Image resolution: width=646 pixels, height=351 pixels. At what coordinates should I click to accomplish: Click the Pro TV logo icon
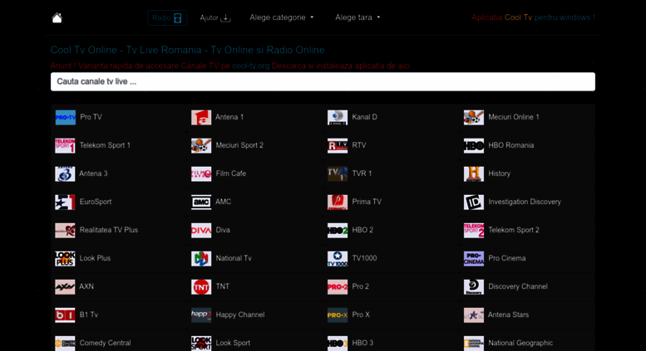tap(65, 117)
